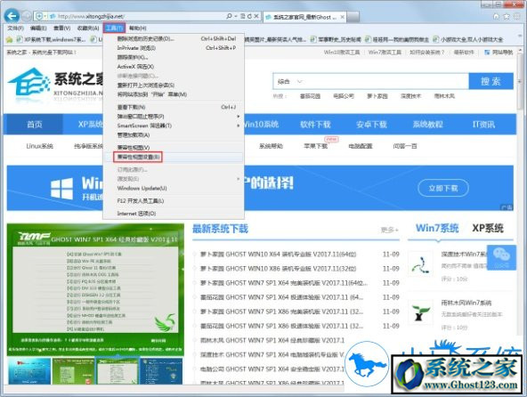This screenshot has height=397, width=527.
Task: Click the stop loading X in address bar
Action: [x=256, y=16]
